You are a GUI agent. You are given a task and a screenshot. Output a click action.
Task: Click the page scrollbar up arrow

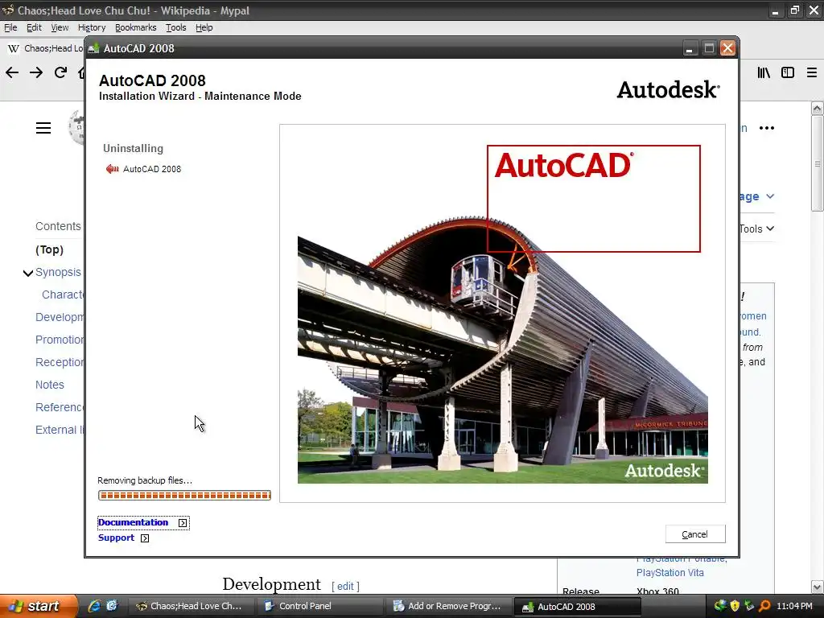pyautogui.click(x=817, y=109)
